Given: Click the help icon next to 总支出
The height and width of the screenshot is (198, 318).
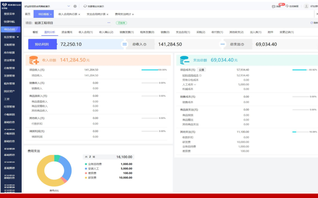Looking at the screenshot, I should (x=242, y=44).
